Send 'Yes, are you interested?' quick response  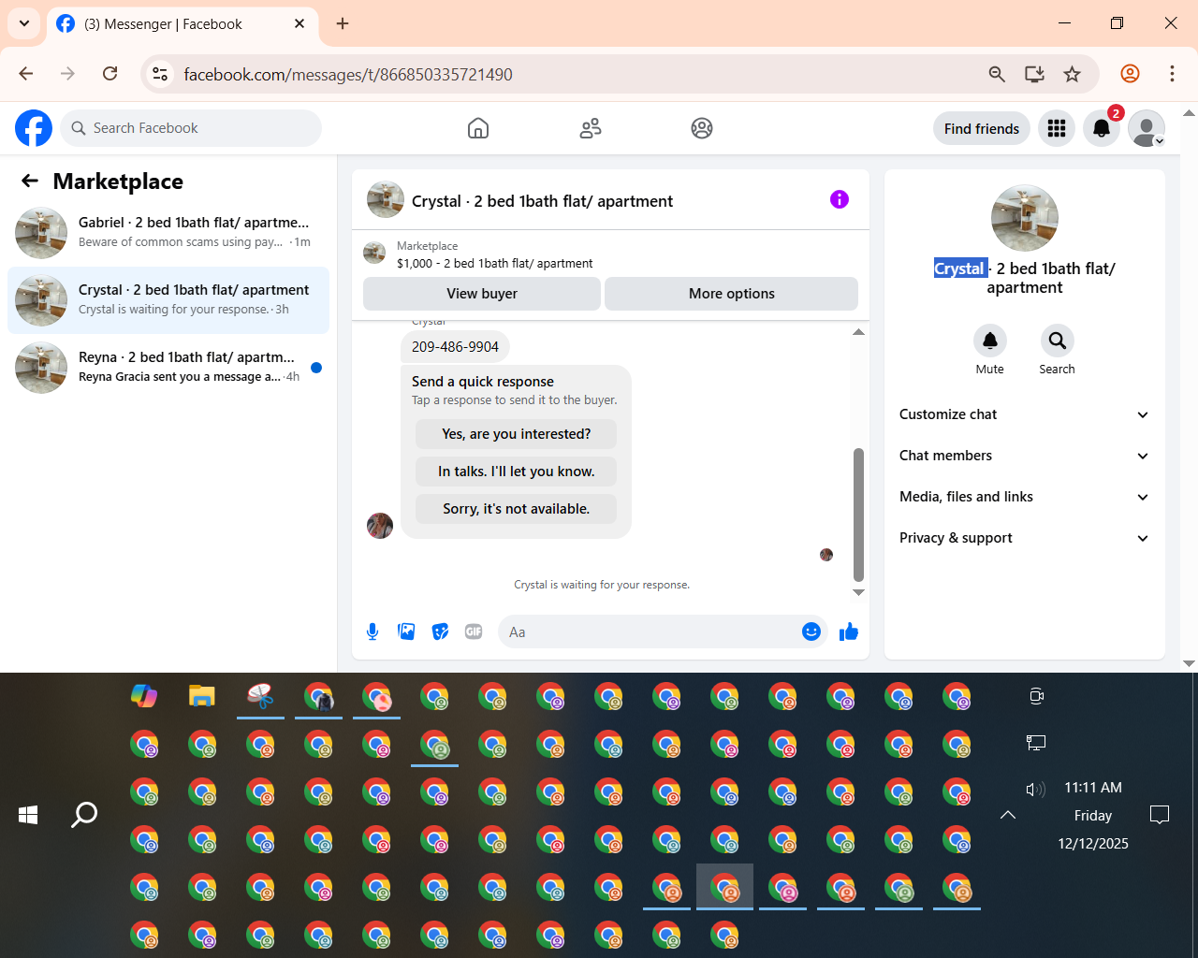517,434
